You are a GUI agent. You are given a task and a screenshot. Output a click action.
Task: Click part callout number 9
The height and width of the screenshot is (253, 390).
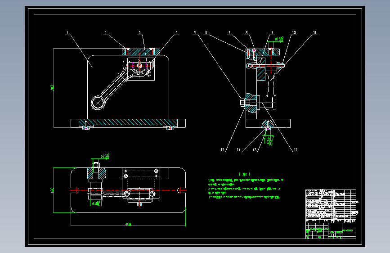coord(272,32)
